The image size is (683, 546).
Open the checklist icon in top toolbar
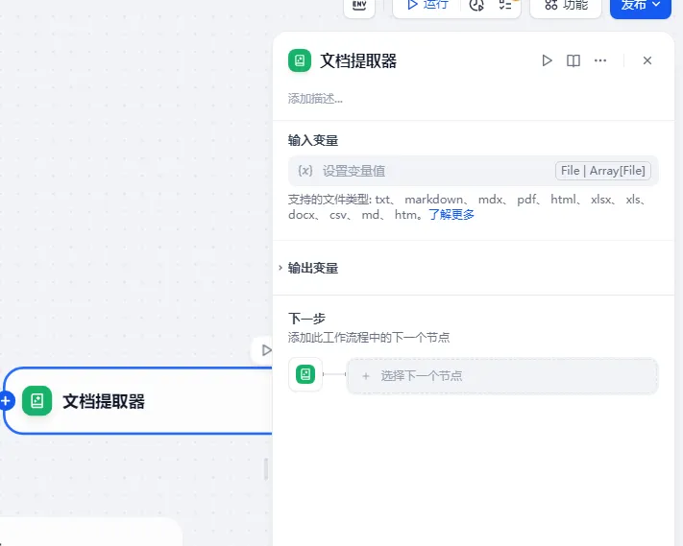[505, 6]
